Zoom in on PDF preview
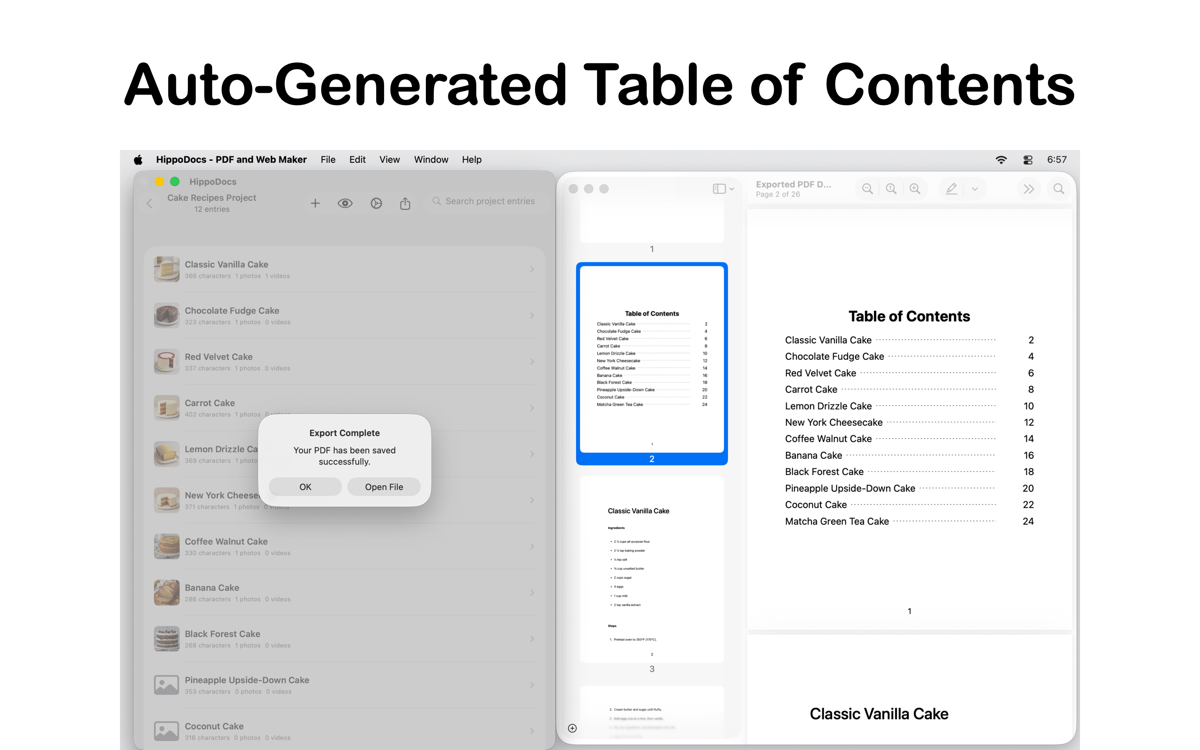Viewport: 1200px width, 750px height. pyautogui.click(x=915, y=189)
